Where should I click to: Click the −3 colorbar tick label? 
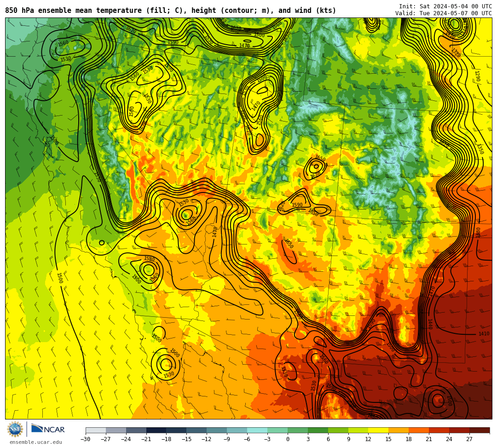[x=267, y=439]
